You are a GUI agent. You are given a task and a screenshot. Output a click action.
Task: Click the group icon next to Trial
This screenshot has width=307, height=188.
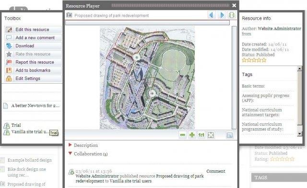pos(7,125)
